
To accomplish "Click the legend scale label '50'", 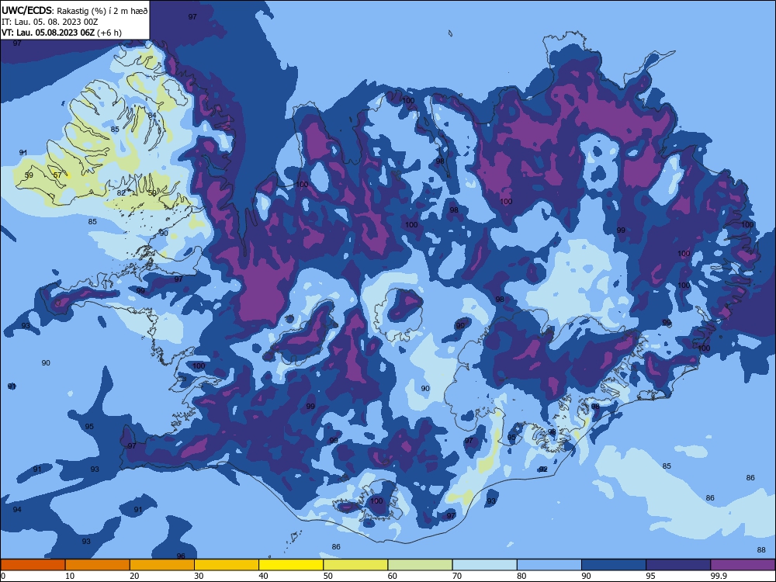I will coord(327,576).
